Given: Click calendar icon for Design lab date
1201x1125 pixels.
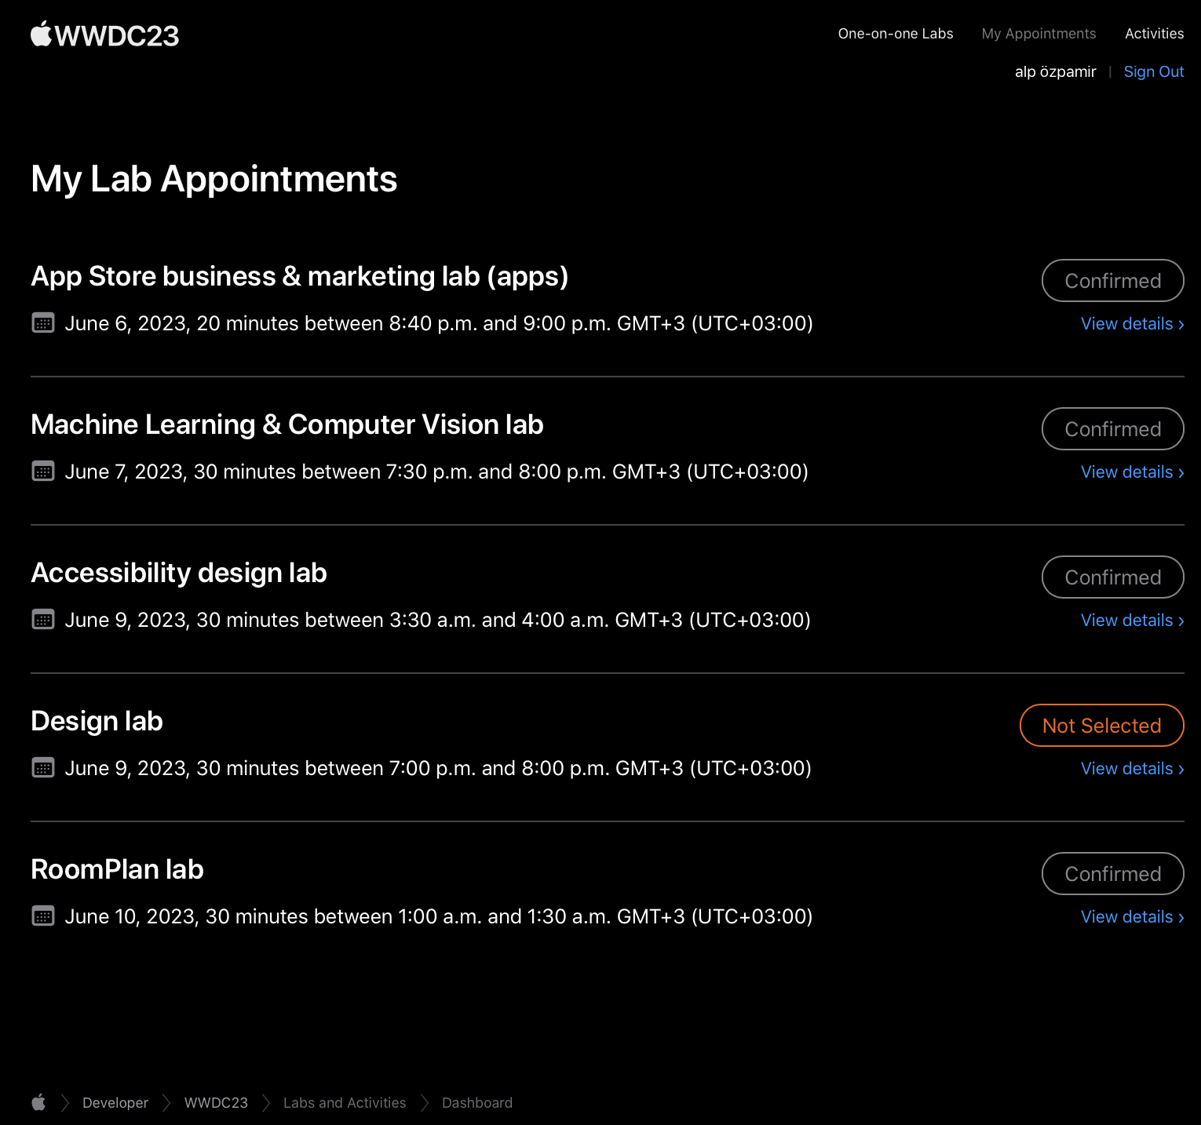Looking at the screenshot, I should (43, 768).
